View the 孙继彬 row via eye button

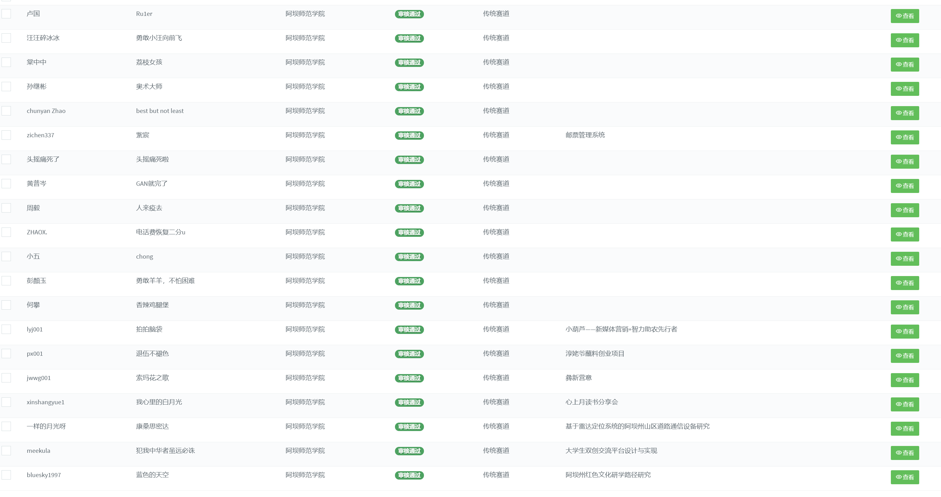[x=905, y=89]
